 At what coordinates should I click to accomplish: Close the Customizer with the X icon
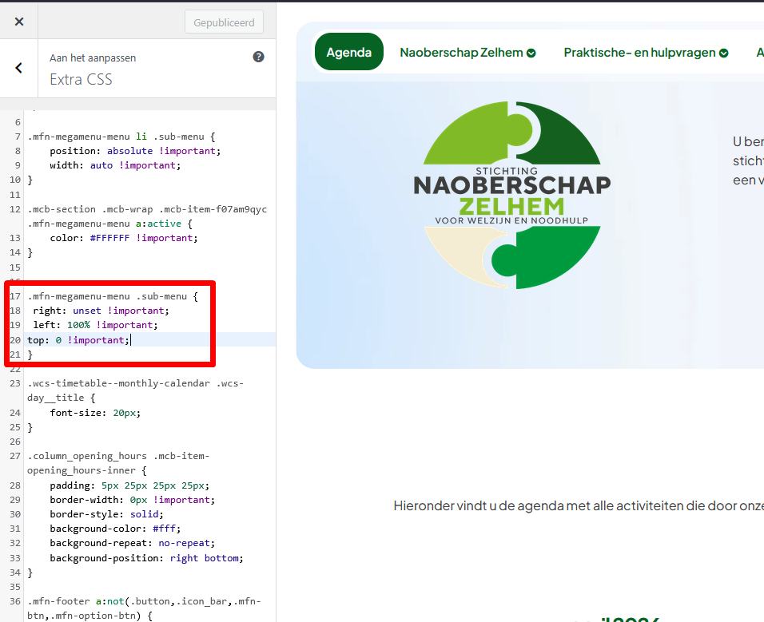[19, 22]
